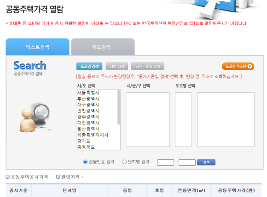Select 울산광역시 entry
Image resolution: width=267 pixels, height=197 pixels.
(x=88, y=129)
